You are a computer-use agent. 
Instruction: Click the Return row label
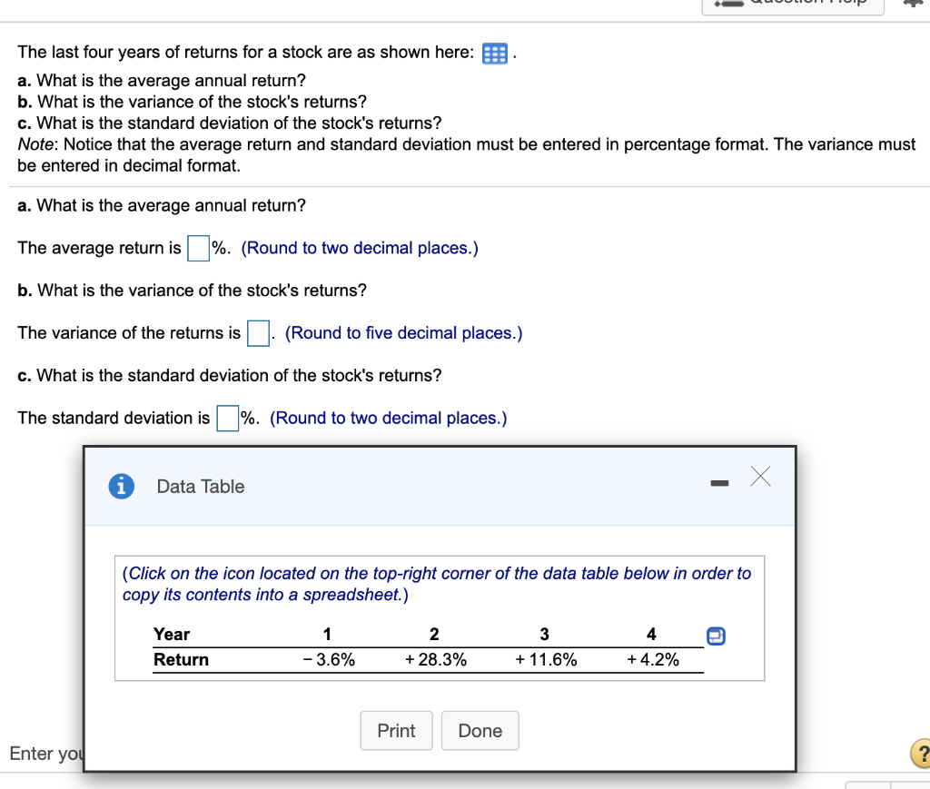click(x=181, y=660)
